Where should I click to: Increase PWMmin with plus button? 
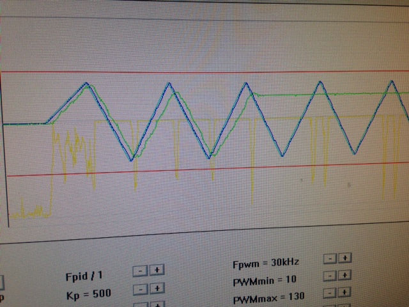tap(345, 275)
